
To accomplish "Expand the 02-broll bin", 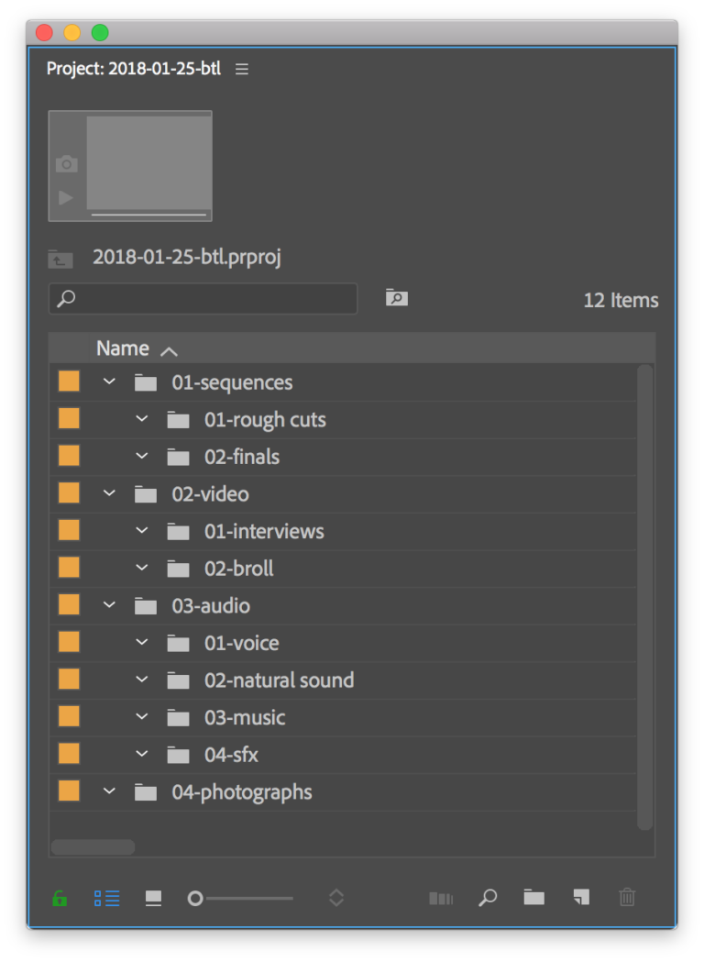I will click(142, 568).
